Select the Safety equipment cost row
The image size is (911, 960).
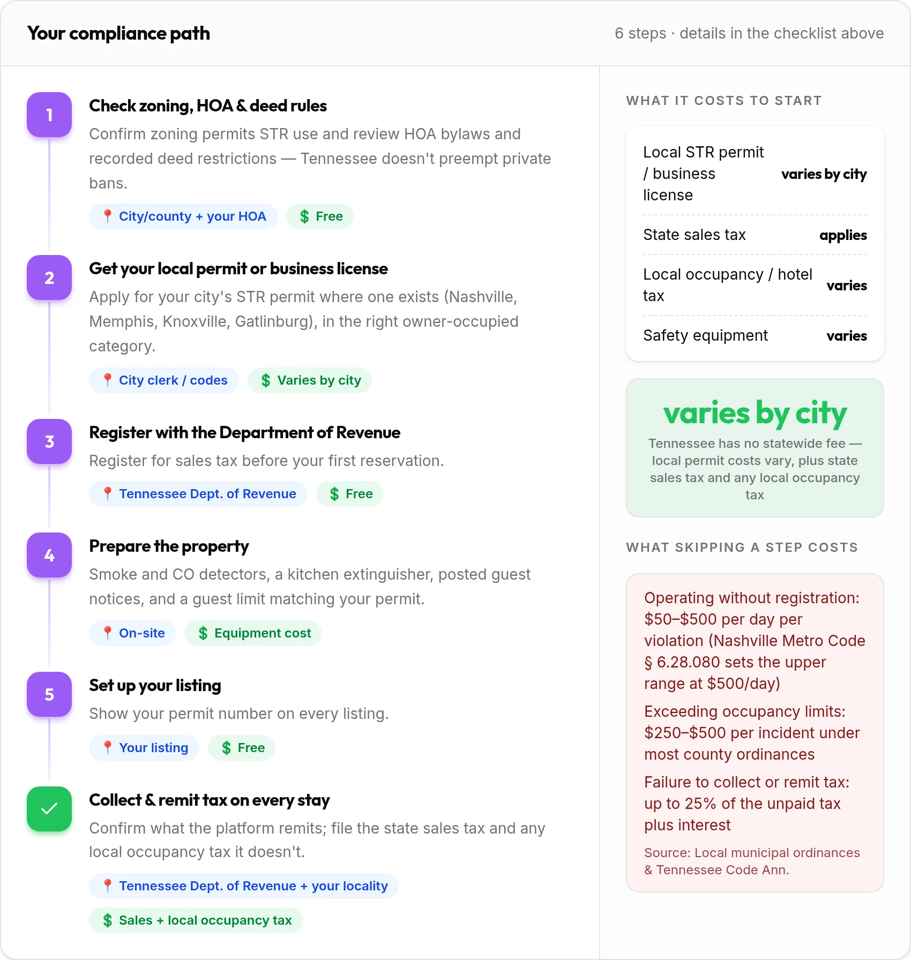point(755,335)
